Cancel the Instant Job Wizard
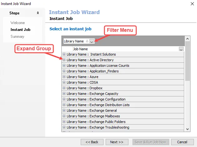Image resolution: width=197 pixels, height=147 pixels. click(182, 142)
